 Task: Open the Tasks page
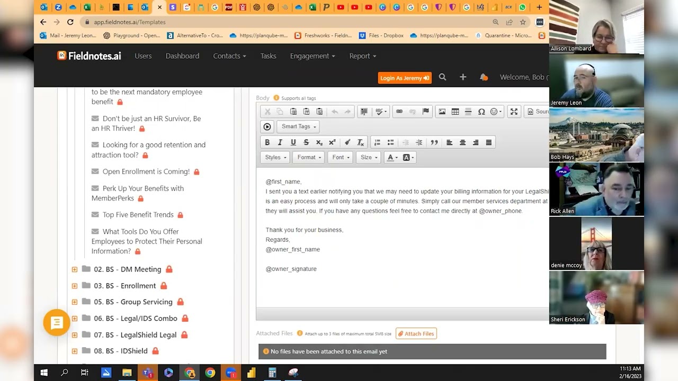(268, 56)
